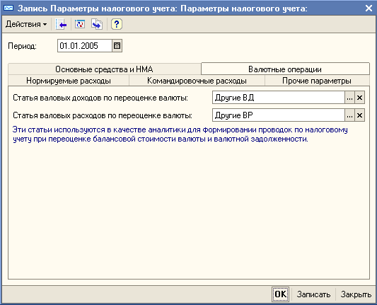
Task: Click the label Статья валовых расходов по переоценке валюты
Action: 103,115
